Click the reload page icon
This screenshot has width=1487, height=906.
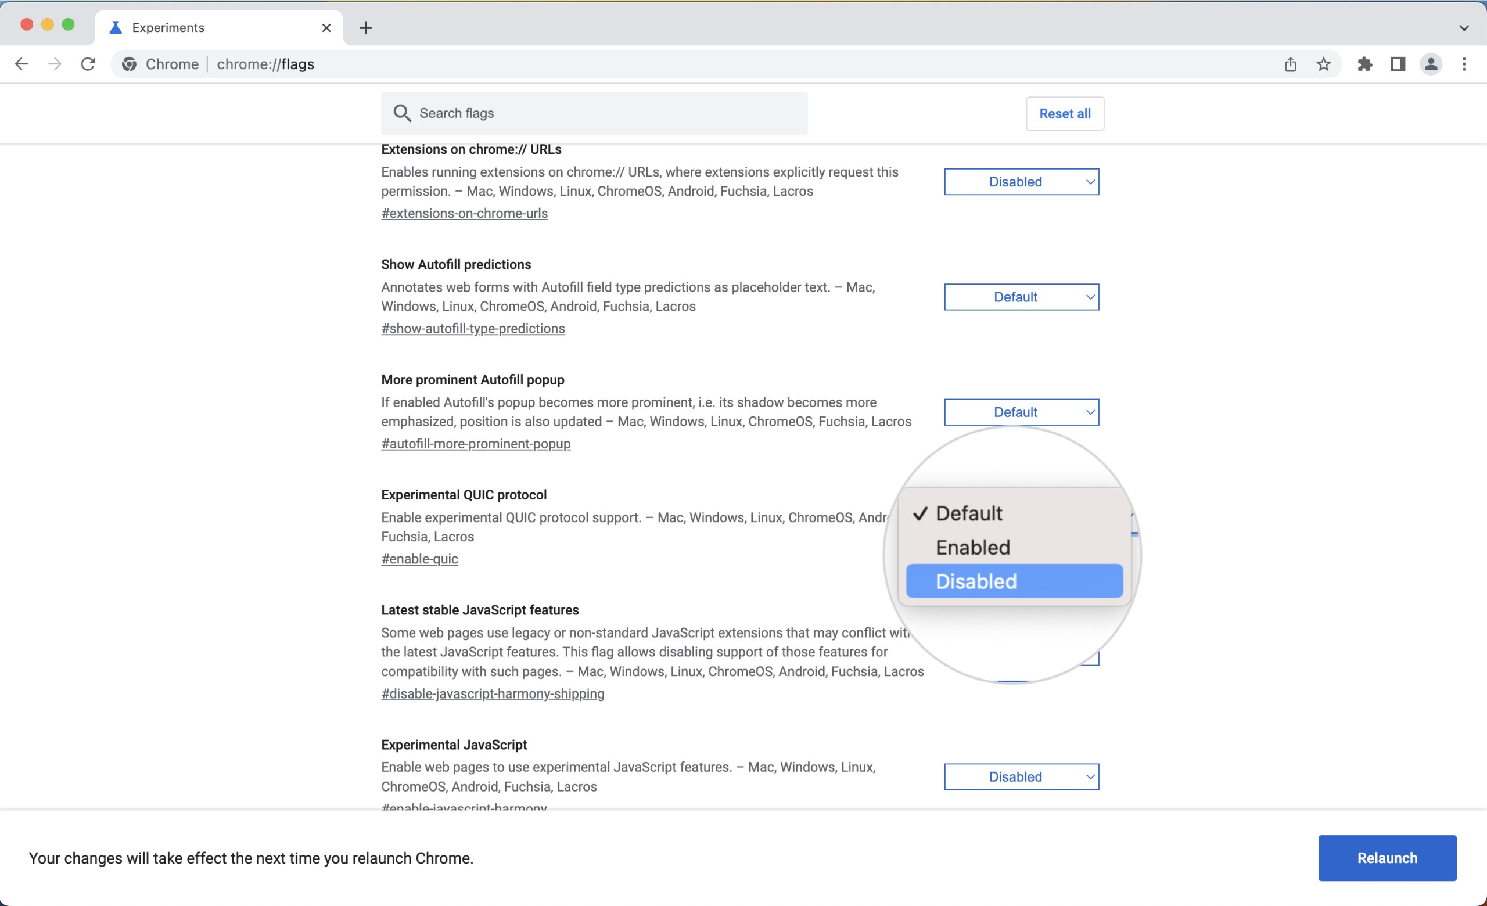click(x=89, y=64)
